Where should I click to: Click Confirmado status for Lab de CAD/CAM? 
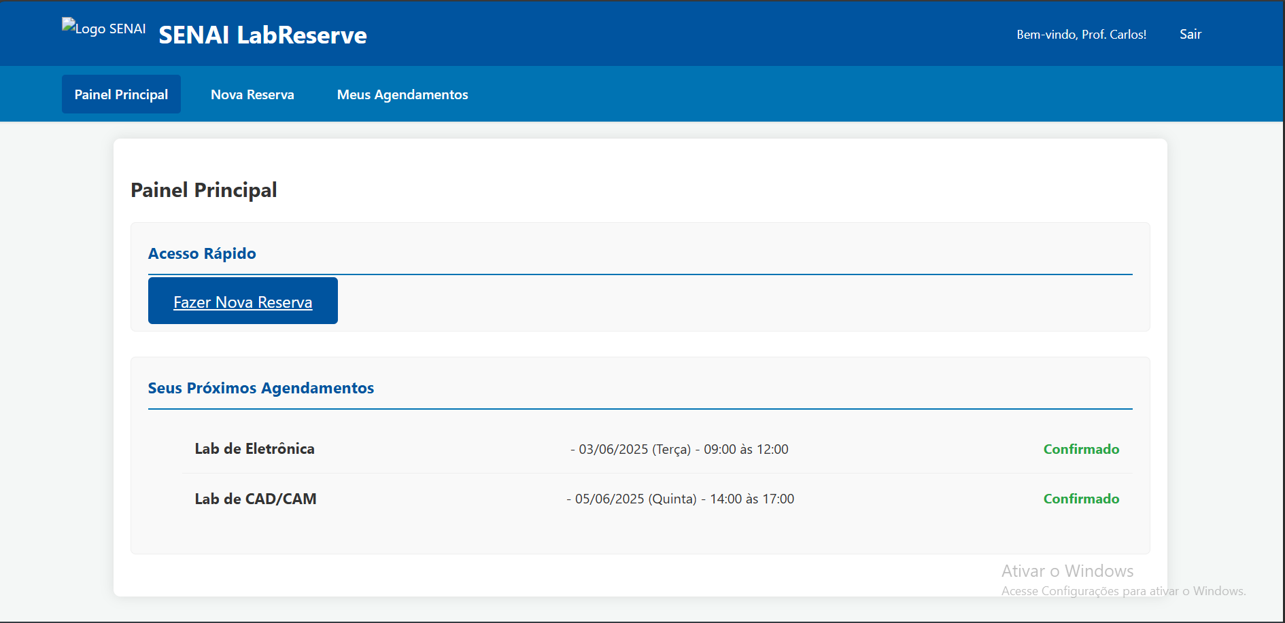click(x=1081, y=499)
